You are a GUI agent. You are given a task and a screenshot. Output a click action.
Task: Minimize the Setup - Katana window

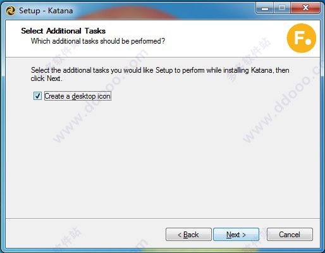click(265, 9)
